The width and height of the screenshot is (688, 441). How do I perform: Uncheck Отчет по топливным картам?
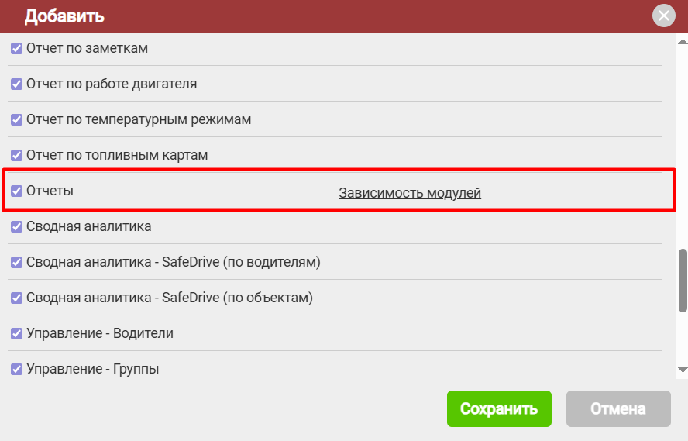[x=16, y=156]
